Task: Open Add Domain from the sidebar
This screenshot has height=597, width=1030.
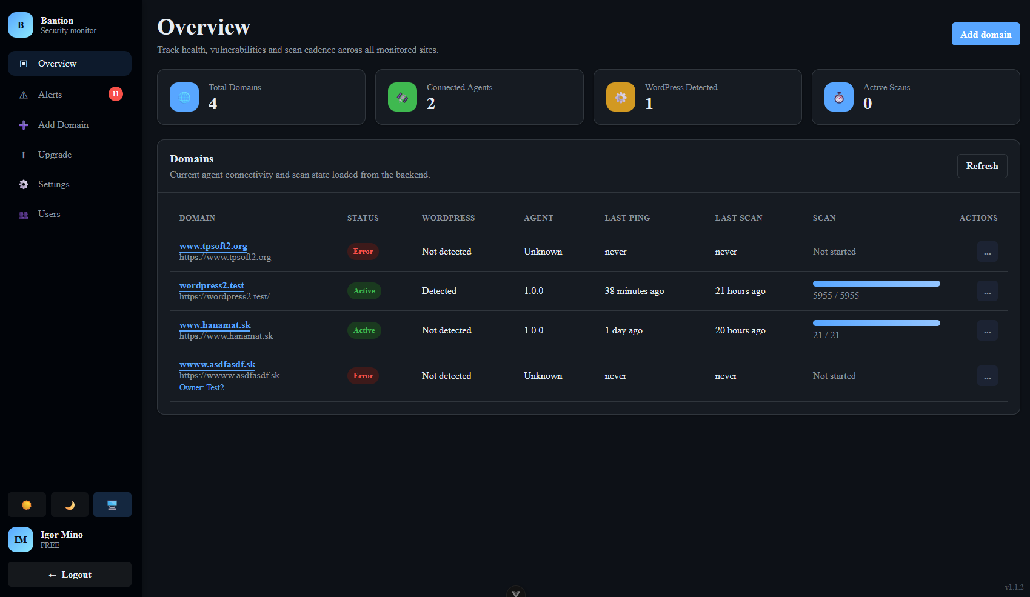Action: click(70, 125)
